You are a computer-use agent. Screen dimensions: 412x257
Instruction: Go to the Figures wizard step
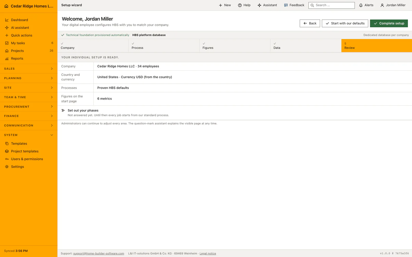tap(235, 46)
